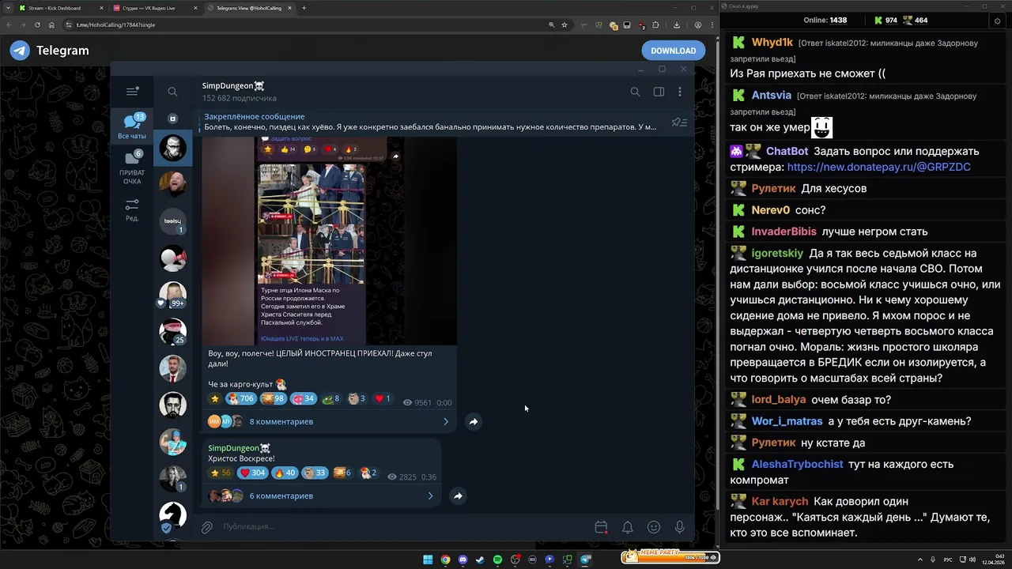Open the three-dot channel options menu
This screenshot has width=1012, height=569.
coord(680,92)
